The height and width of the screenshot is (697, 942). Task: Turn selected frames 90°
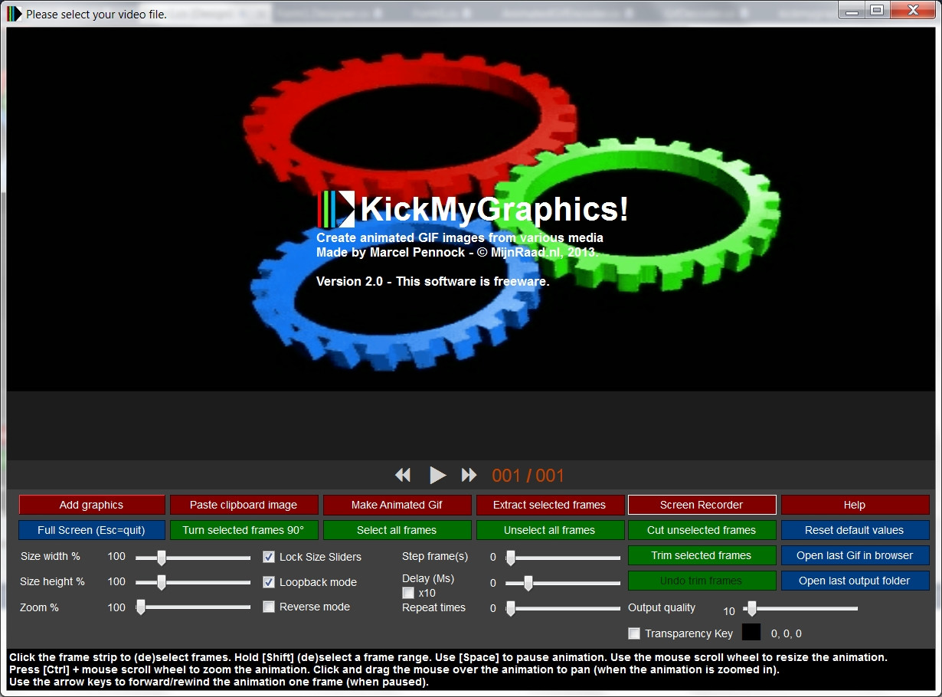point(244,530)
